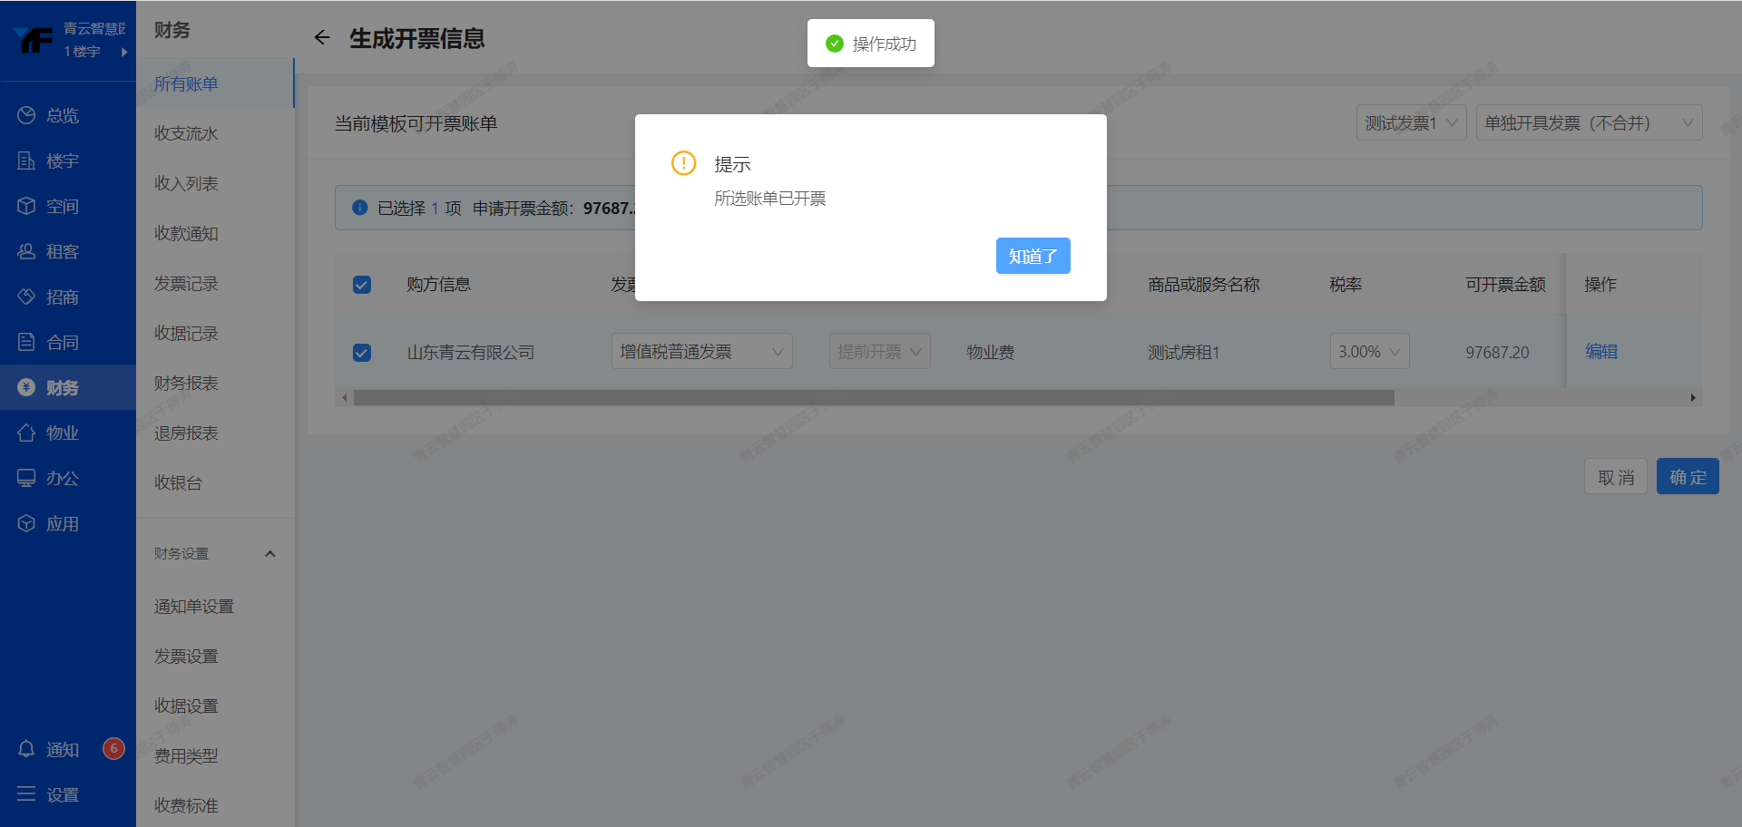Click the 知道了 button in dialog
The image size is (1742, 827).
click(1032, 257)
